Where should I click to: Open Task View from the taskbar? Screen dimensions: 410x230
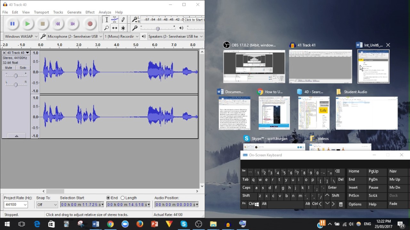[x=22, y=224]
